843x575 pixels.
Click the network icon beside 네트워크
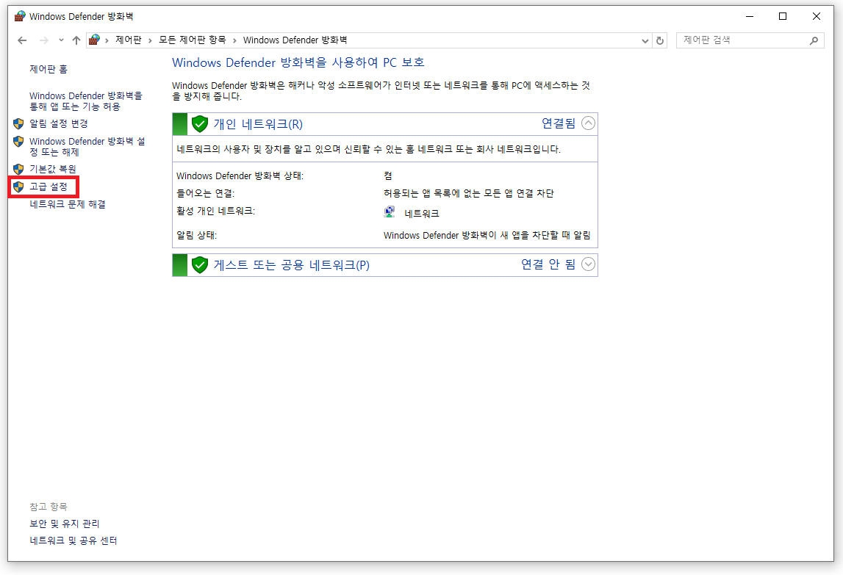coord(390,212)
